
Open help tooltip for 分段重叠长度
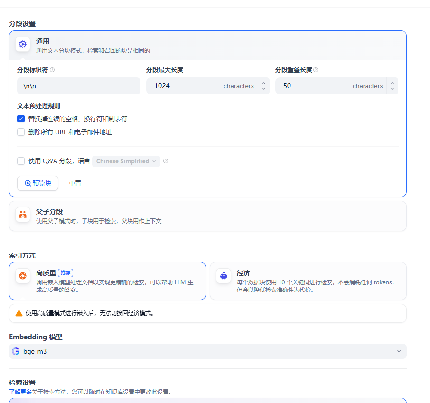point(316,70)
